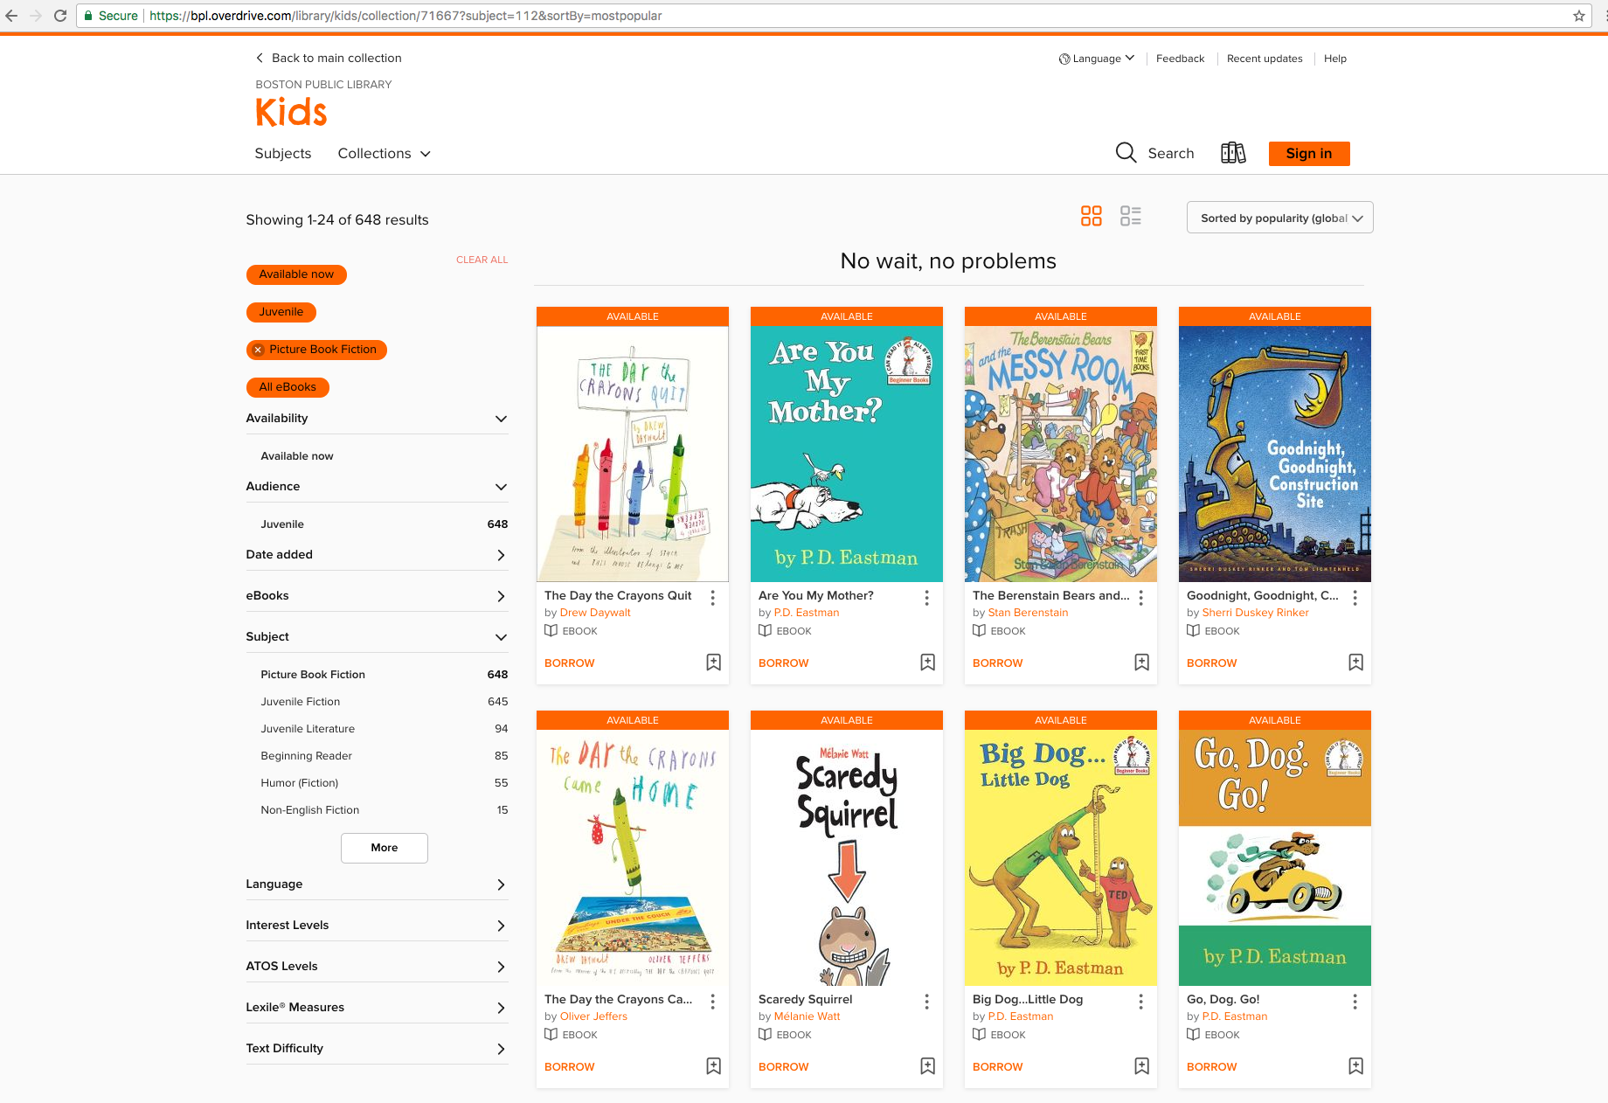Open the sort by popularity dropdown

click(x=1279, y=219)
